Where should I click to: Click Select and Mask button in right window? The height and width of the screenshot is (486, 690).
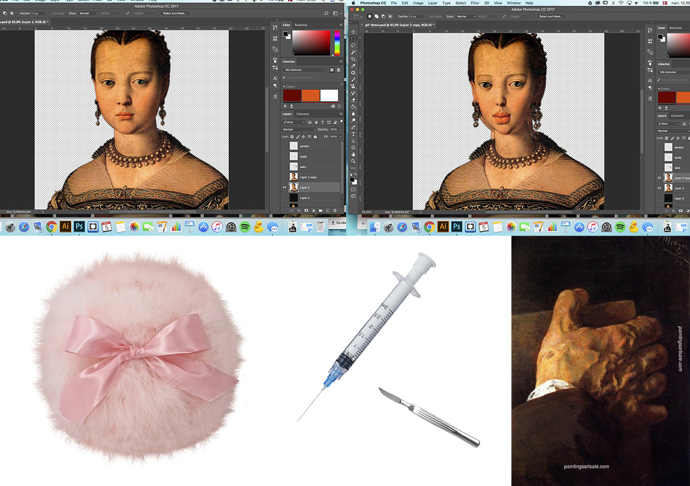(x=551, y=17)
